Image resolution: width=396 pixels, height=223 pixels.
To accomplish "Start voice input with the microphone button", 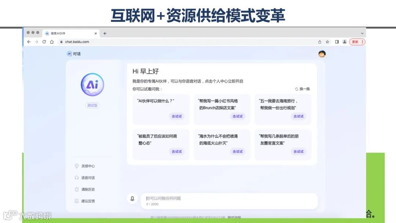I will point(132,198).
